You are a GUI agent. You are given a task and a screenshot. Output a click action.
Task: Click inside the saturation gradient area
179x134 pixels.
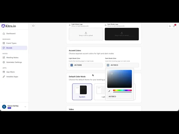click(x=119, y=79)
